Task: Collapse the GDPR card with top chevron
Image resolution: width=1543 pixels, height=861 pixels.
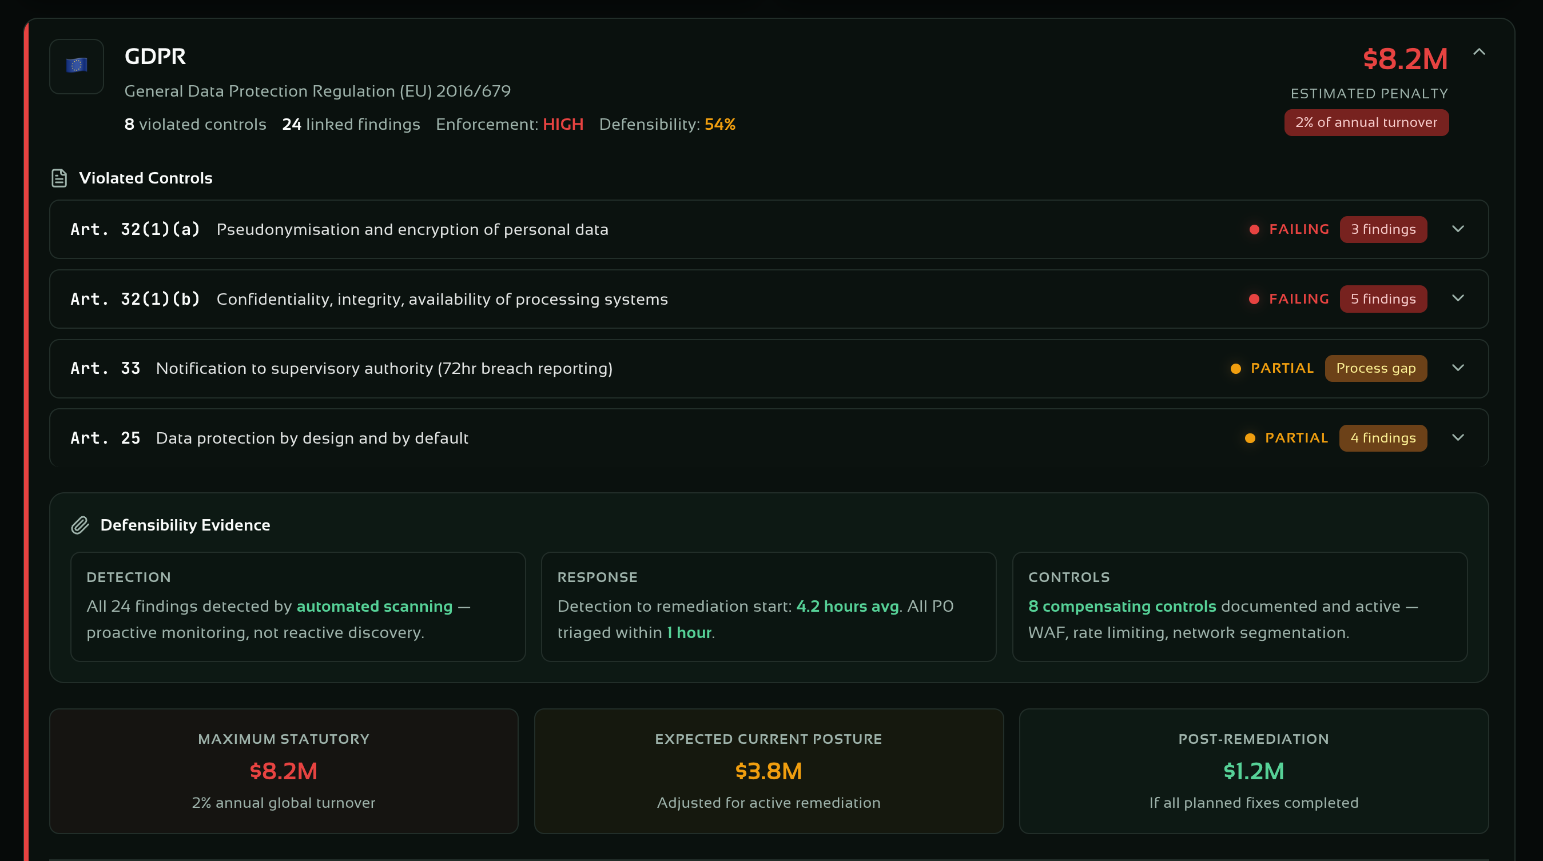Action: (1479, 52)
